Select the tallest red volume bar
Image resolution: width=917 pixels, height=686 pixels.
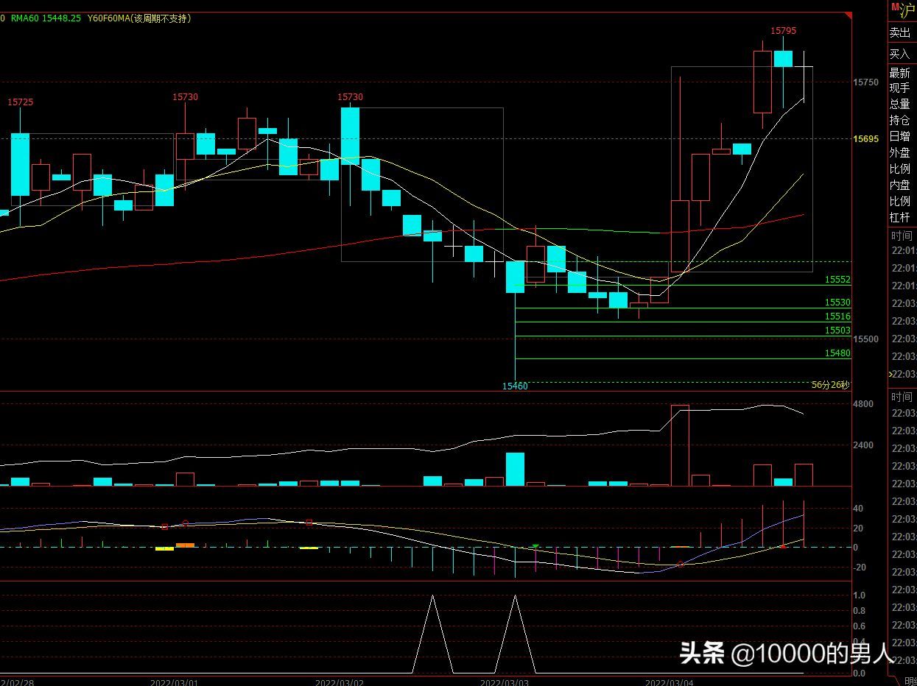tap(680, 445)
